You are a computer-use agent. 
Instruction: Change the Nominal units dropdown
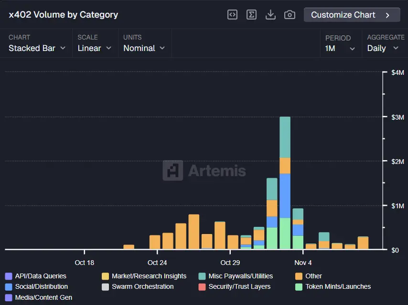point(144,48)
